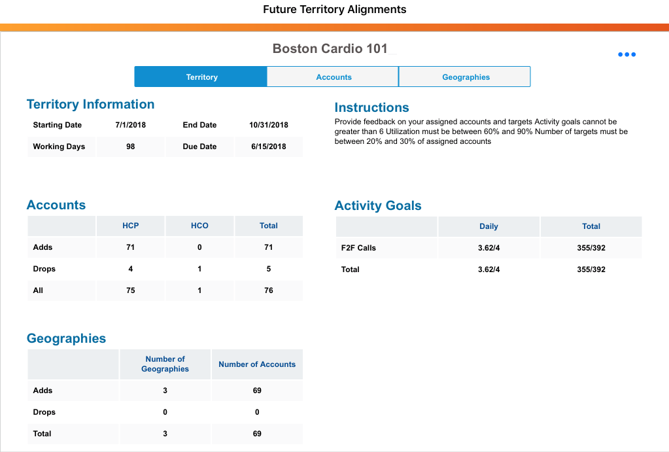The width and height of the screenshot is (669, 452).
Task: Click the Due Date value 6/15/2018
Action: 269,147
